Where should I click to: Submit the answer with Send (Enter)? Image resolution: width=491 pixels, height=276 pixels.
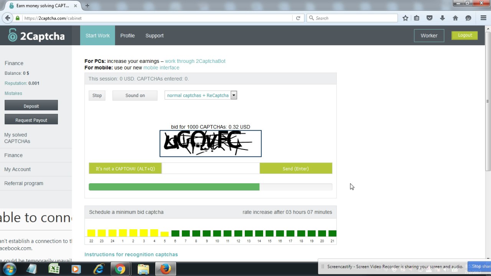tap(296, 168)
